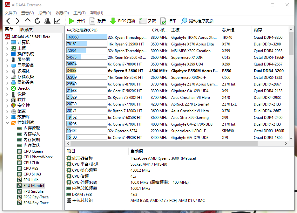Switch to 收藏夹 favorites tab
Viewport: 297px width, 213px height.
click(26, 30)
